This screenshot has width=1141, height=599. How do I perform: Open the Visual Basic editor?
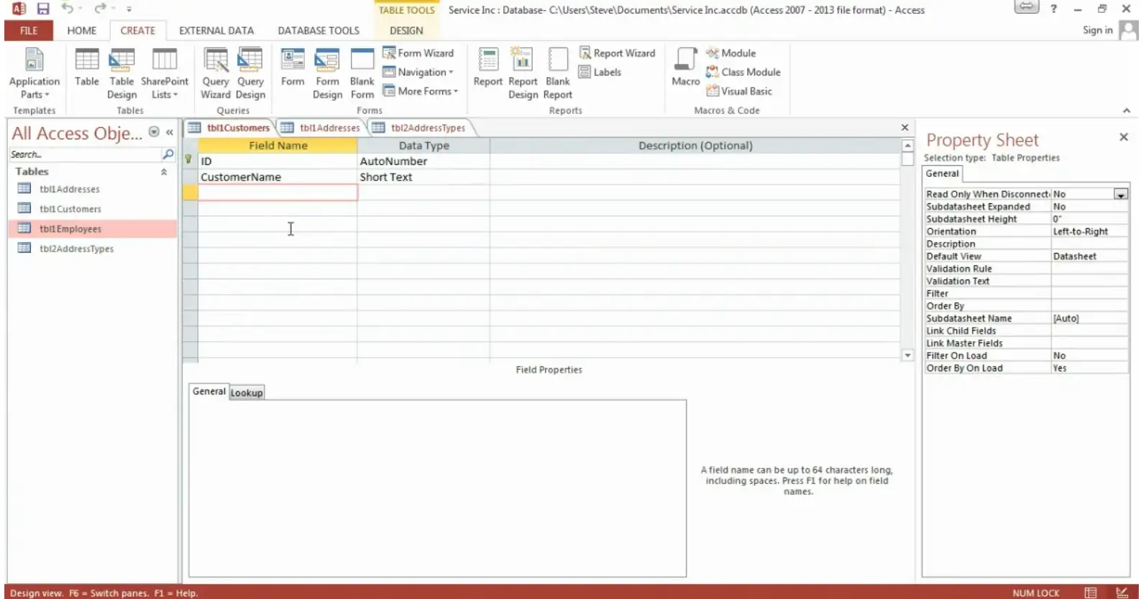tap(739, 91)
